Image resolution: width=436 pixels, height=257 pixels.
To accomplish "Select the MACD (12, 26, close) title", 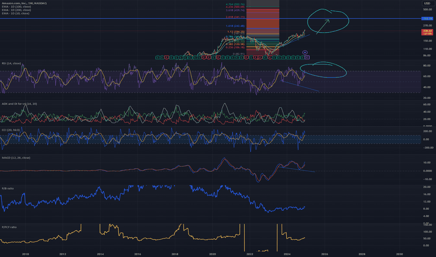I will pyautogui.click(x=16, y=157).
